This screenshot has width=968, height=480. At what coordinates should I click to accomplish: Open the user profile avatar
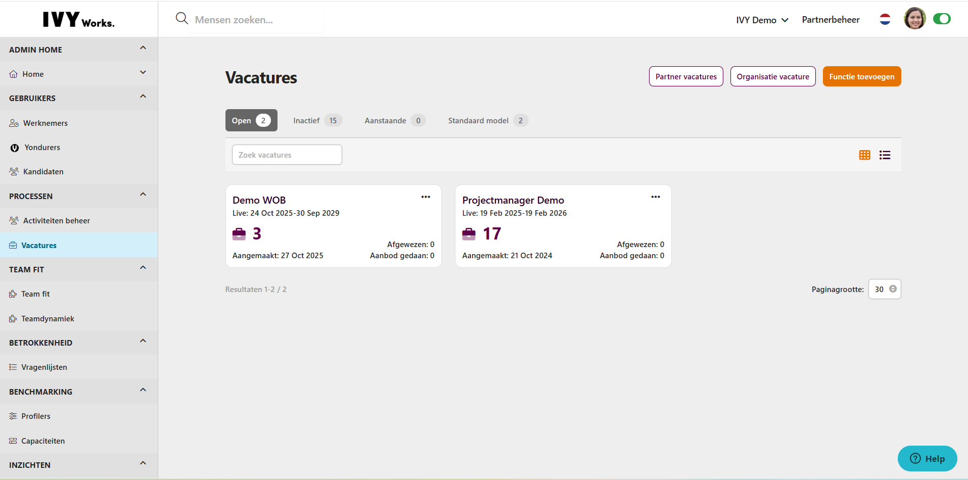tap(914, 19)
